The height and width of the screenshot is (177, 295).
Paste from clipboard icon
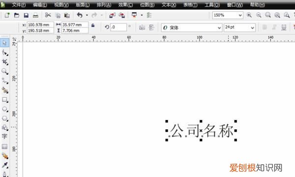[x=67, y=15]
